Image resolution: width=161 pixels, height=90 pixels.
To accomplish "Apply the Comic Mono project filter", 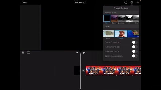I will 122,18.
